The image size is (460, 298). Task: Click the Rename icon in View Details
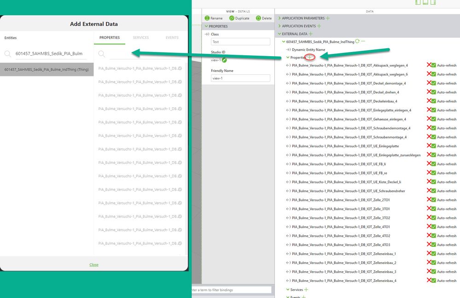pyautogui.click(x=207, y=18)
